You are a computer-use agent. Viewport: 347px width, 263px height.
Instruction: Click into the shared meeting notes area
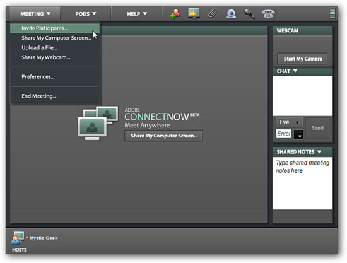(302, 183)
